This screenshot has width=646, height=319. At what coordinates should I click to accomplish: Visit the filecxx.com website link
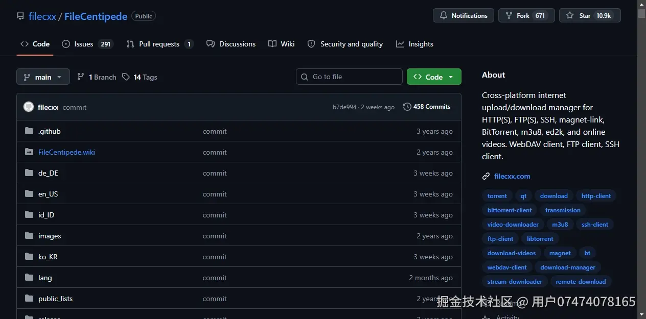pyautogui.click(x=512, y=176)
